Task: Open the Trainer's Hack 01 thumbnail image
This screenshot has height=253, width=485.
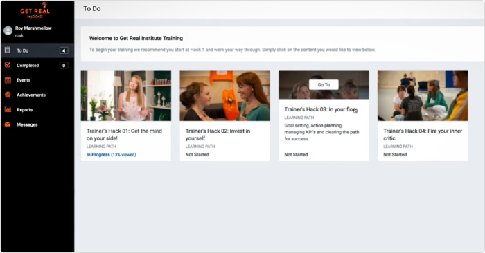Action: coord(126,95)
